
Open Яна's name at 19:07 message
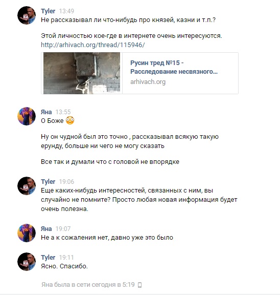pos(46,228)
